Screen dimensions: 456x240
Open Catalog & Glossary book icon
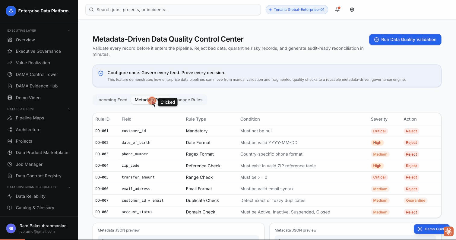[10, 208]
